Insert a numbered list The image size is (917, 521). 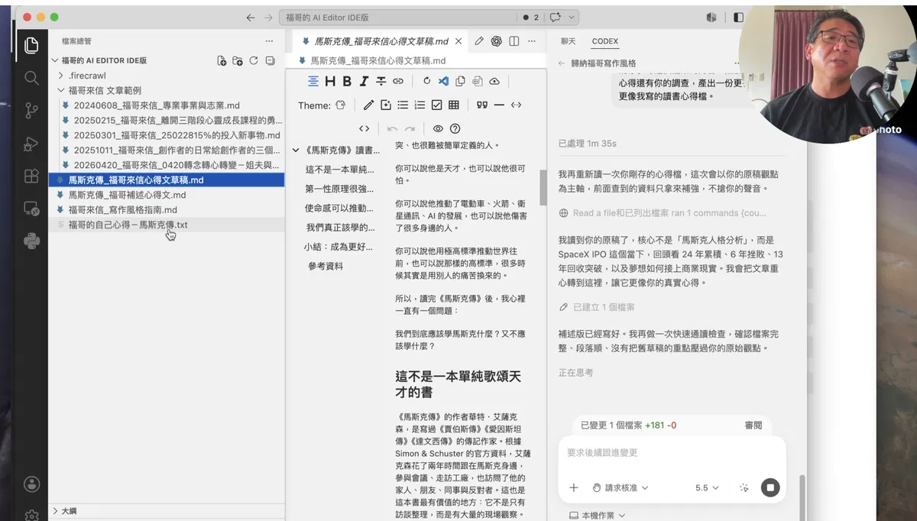click(x=420, y=105)
